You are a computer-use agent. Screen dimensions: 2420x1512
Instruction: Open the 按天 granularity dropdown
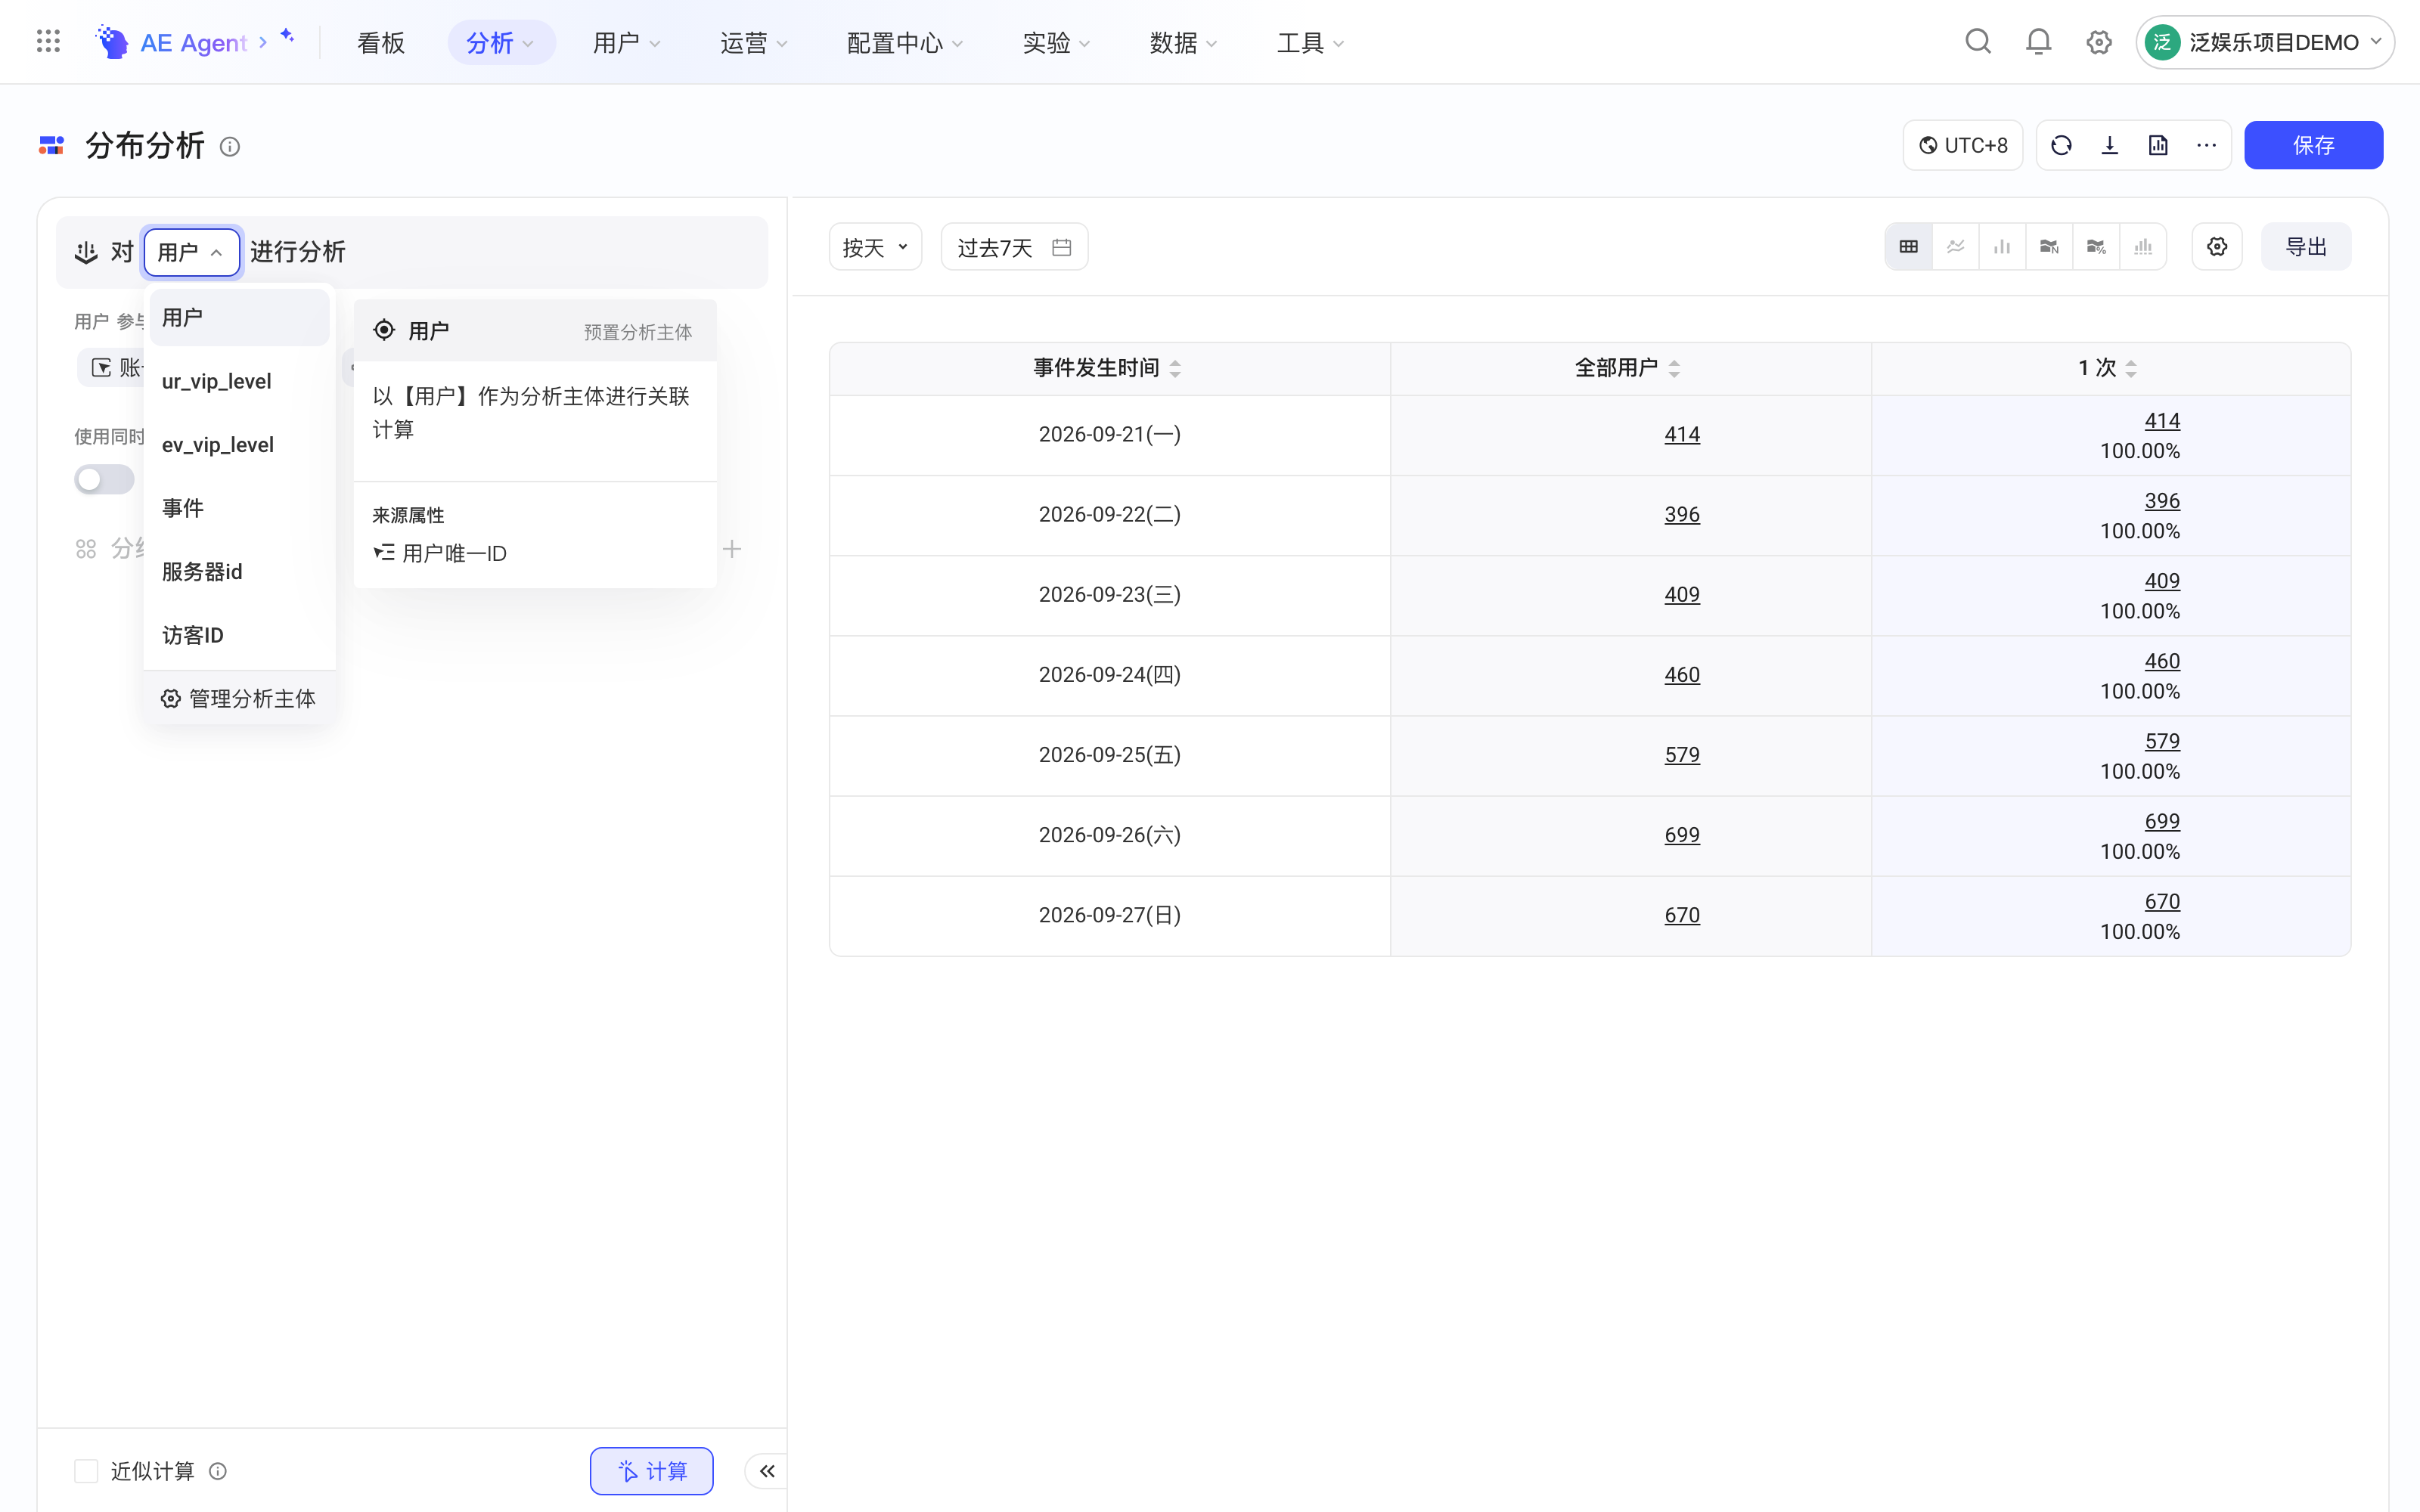click(875, 247)
